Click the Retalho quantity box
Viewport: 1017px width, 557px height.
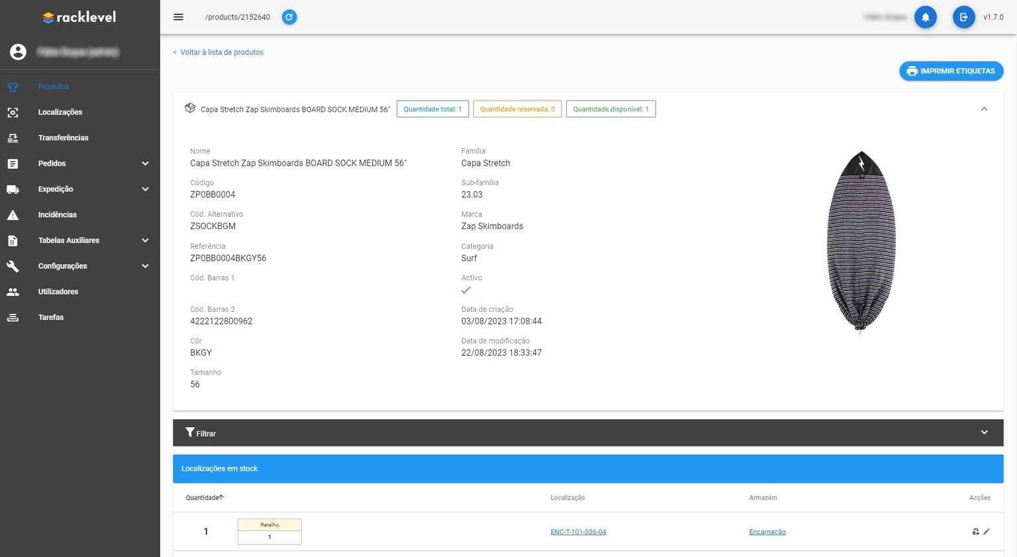(269, 531)
